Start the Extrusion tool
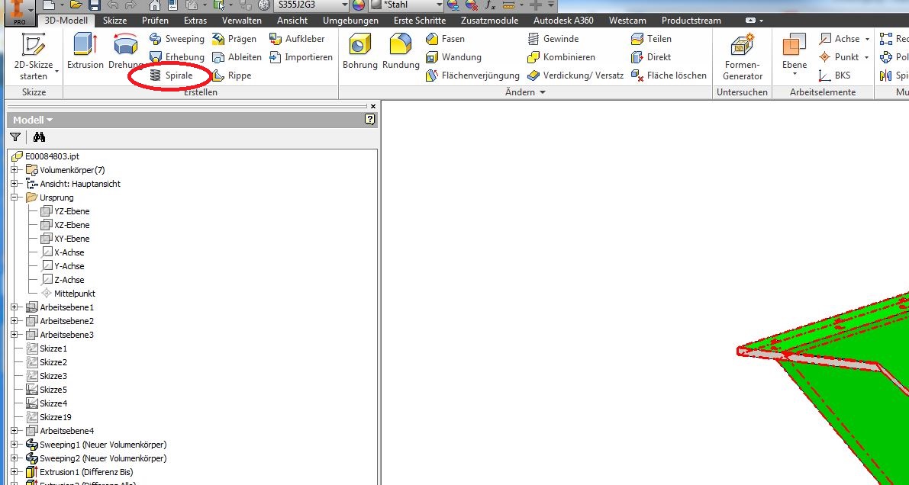Image resolution: width=909 pixels, height=485 pixels. [85, 52]
